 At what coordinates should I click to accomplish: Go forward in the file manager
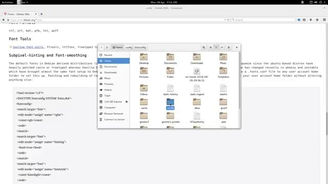click(107, 48)
